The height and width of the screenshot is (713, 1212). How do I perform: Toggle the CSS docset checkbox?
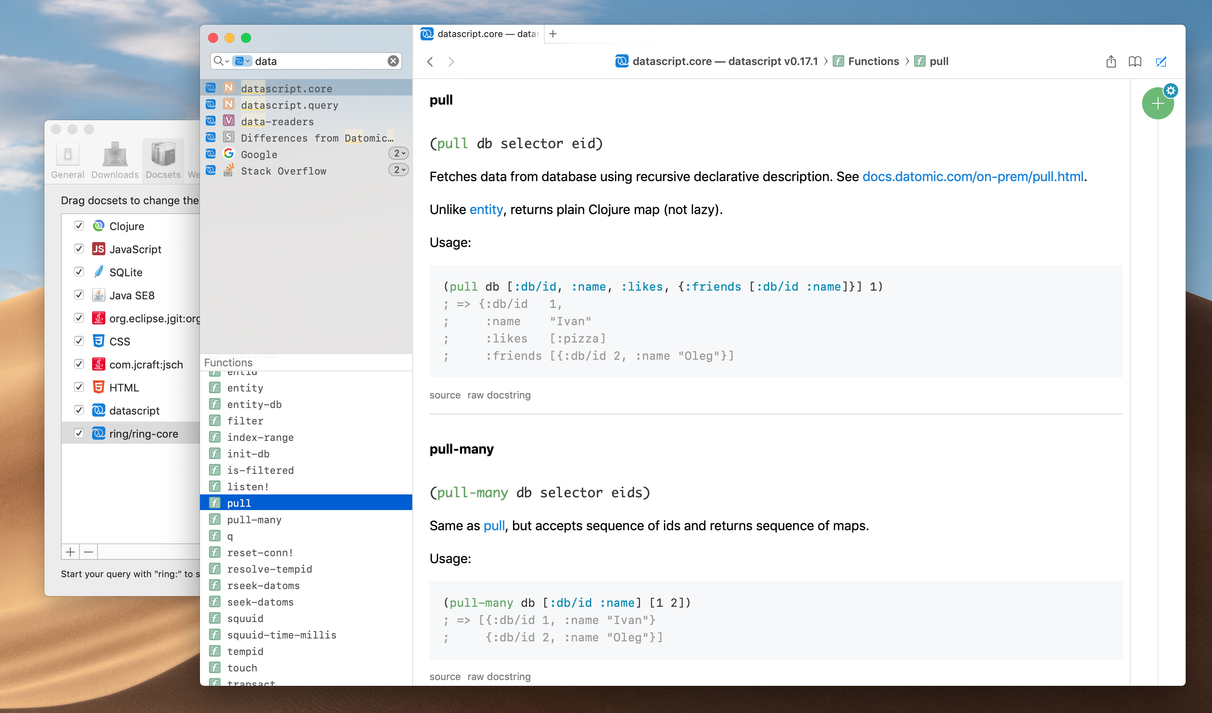(x=79, y=341)
